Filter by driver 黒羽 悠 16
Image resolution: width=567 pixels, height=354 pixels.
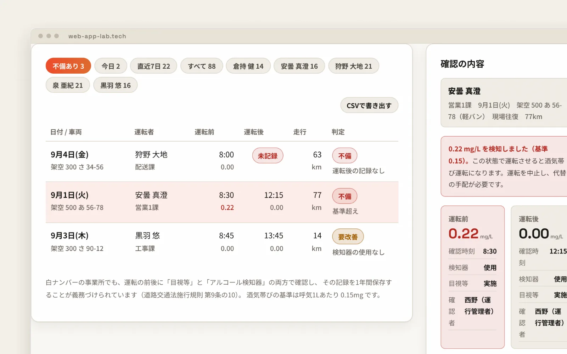(x=116, y=85)
